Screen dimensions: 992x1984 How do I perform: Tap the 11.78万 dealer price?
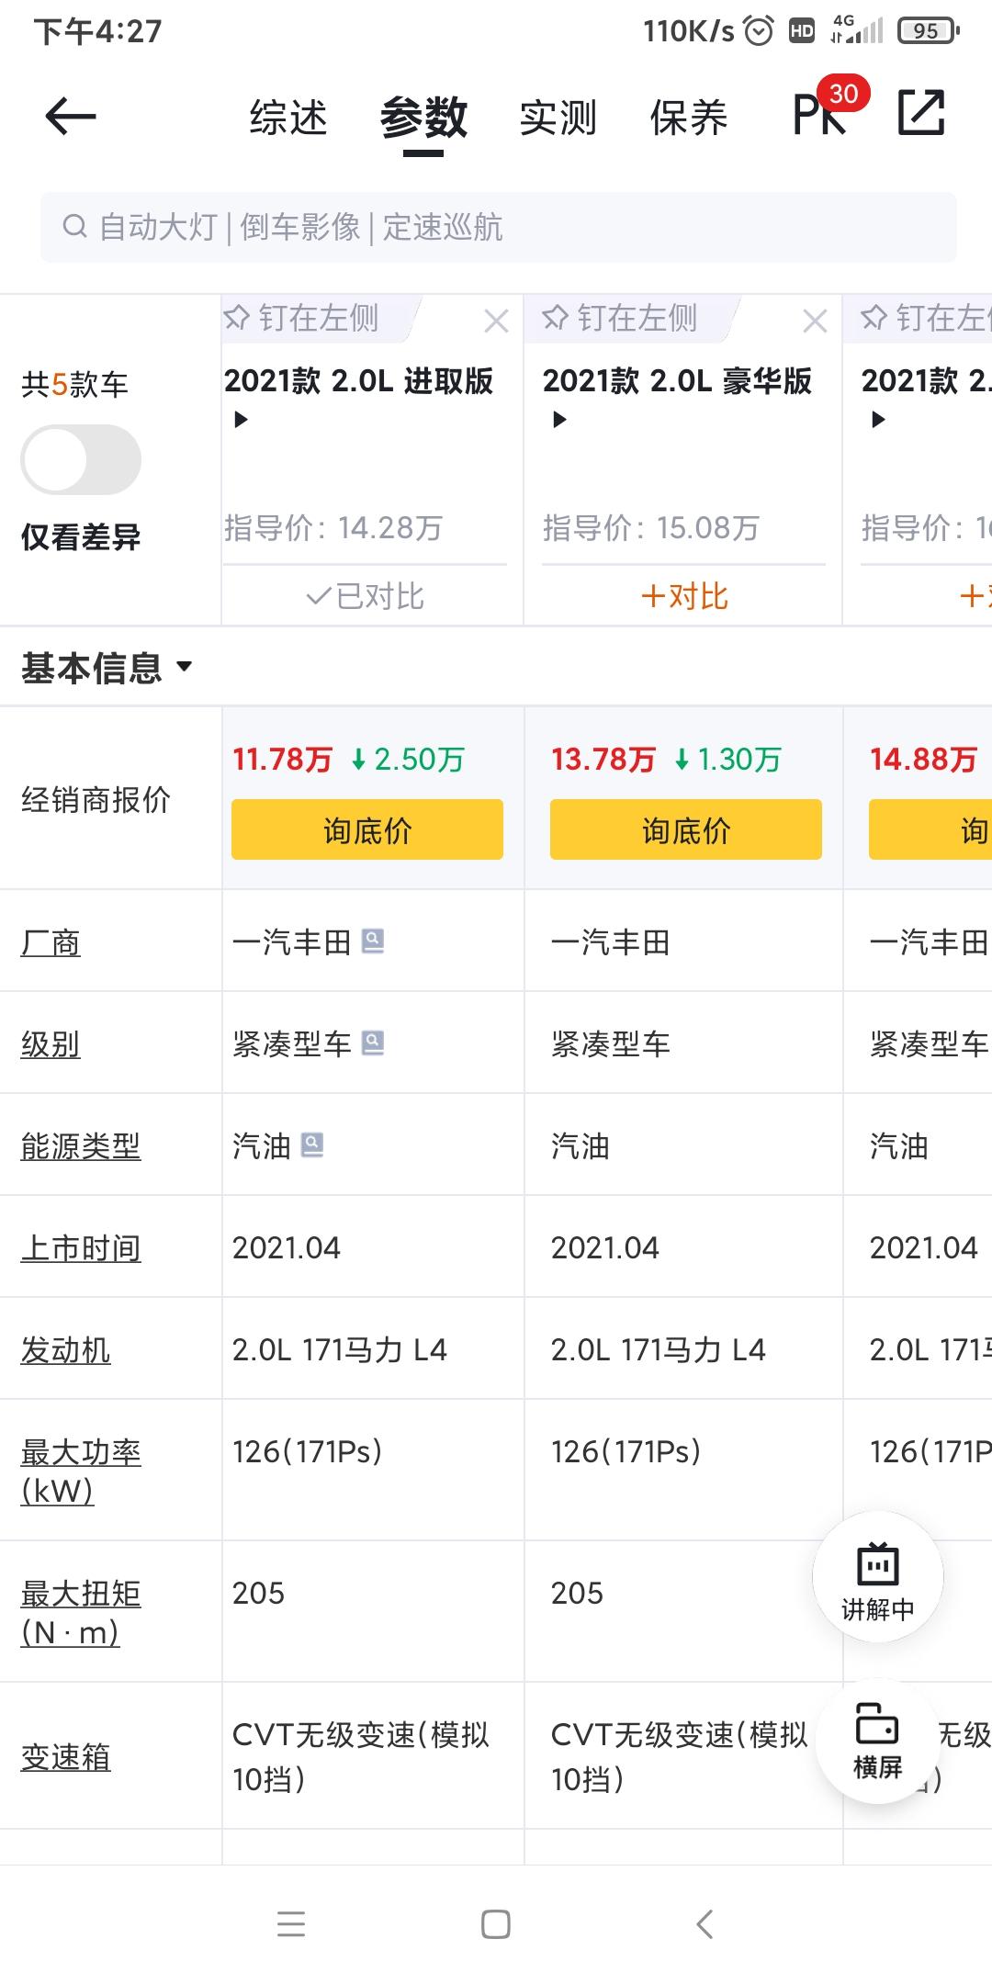click(282, 760)
